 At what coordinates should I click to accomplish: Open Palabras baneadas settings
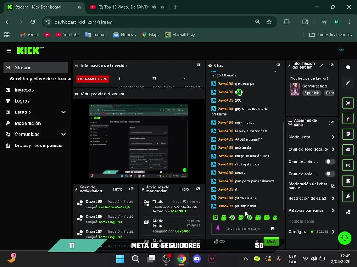click(312, 210)
